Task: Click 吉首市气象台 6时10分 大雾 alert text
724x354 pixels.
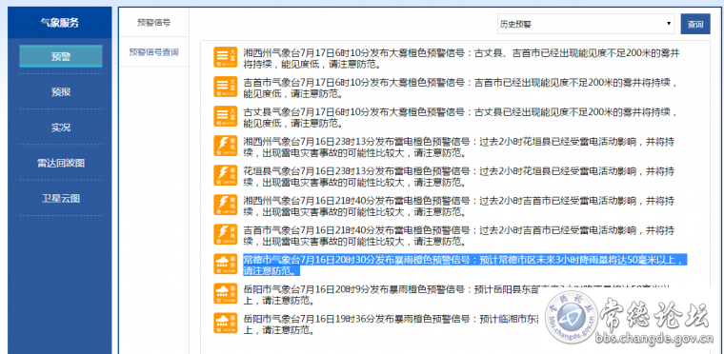Action: point(461,88)
